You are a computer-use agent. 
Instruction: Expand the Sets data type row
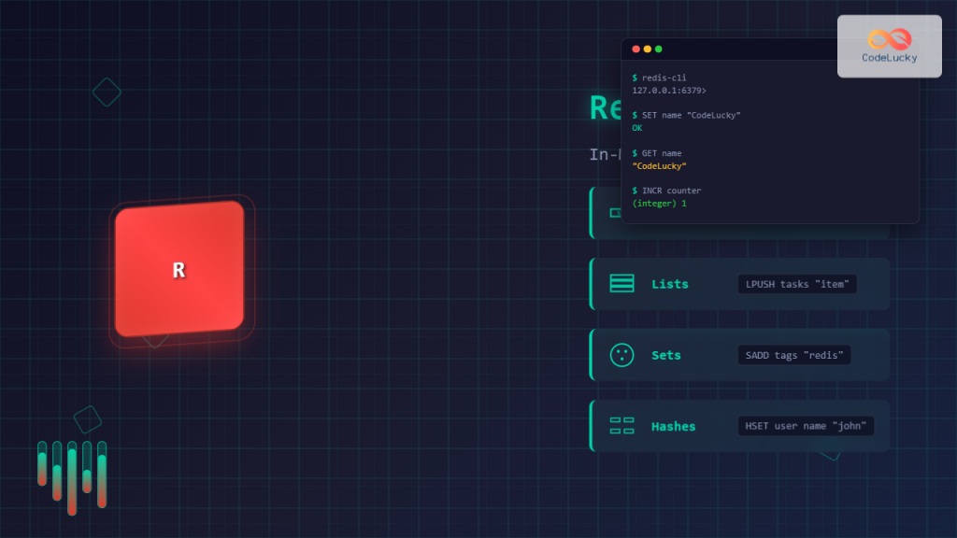(x=738, y=355)
